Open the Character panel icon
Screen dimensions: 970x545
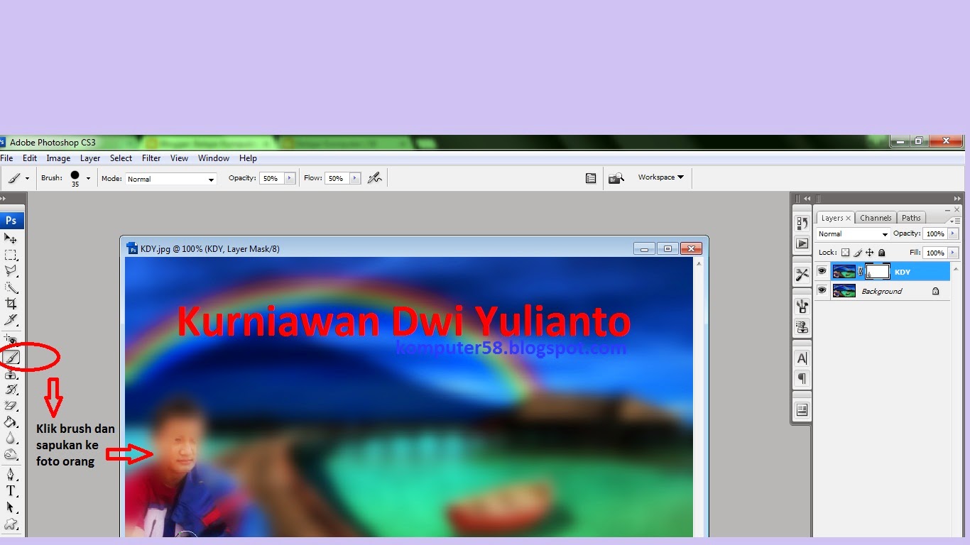(x=802, y=358)
